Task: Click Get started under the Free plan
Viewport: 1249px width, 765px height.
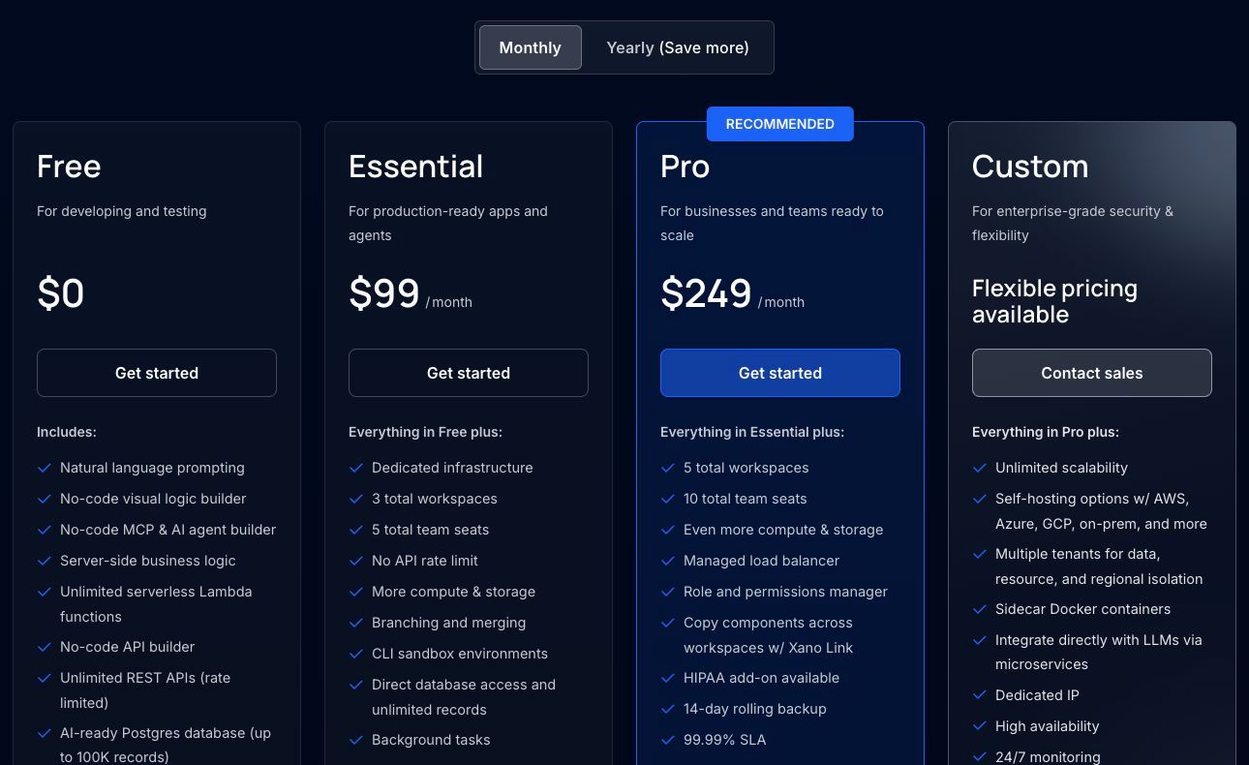Action: pyautogui.click(x=157, y=373)
